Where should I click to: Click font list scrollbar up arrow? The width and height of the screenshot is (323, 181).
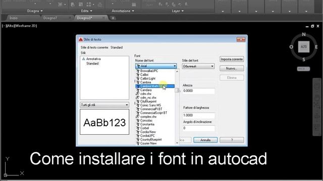(x=177, y=71)
